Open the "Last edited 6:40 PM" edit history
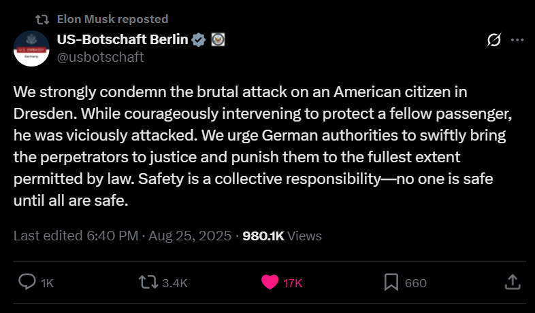 coord(75,236)
